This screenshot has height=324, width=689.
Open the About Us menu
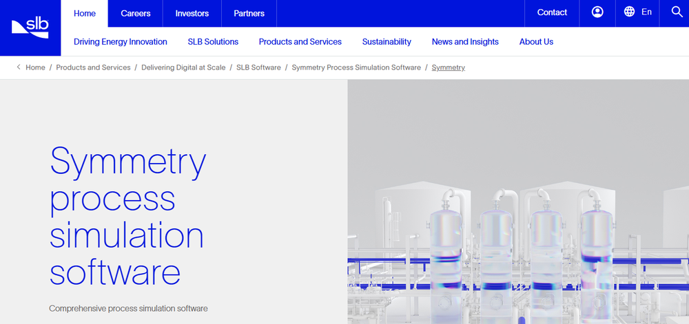tap(536, 42)
